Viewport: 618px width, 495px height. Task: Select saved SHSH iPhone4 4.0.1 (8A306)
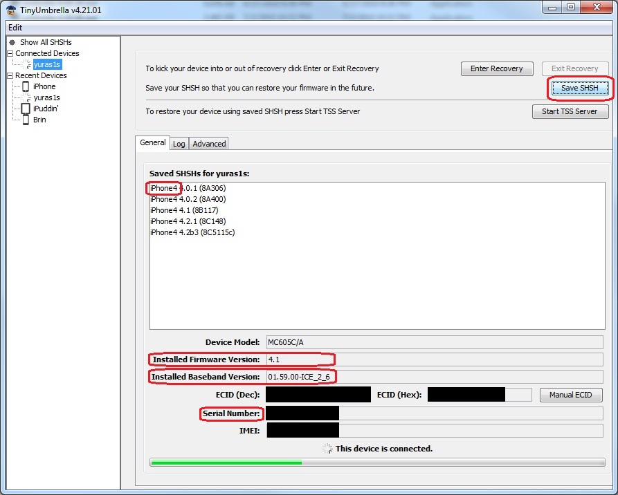point(188,188)
